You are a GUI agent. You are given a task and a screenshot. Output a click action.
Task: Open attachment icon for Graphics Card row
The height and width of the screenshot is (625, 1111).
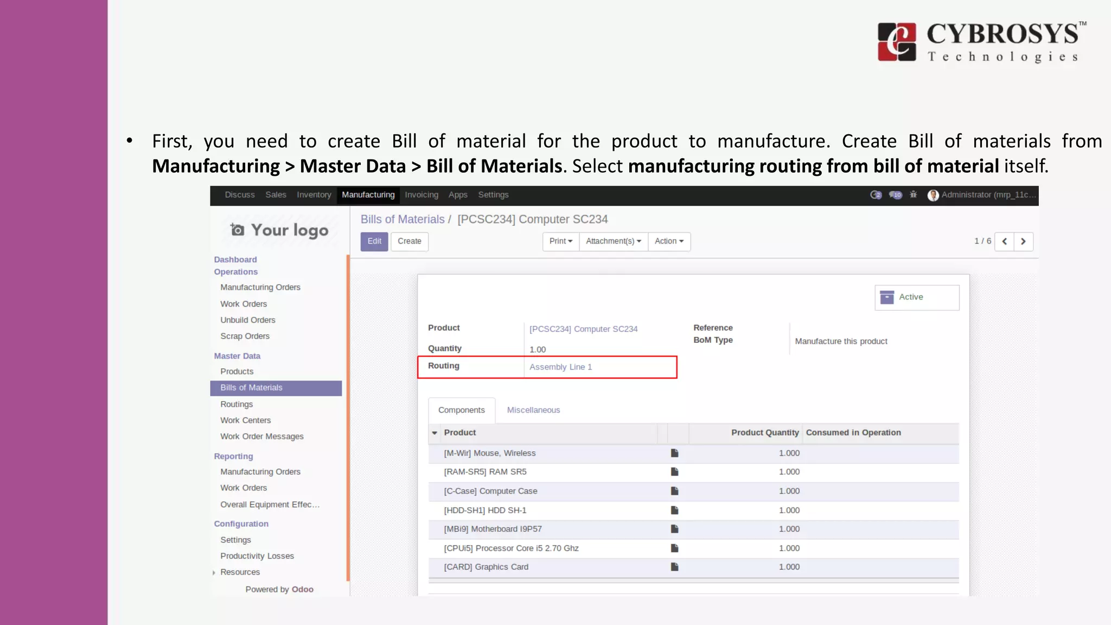(x=674, y=567)
